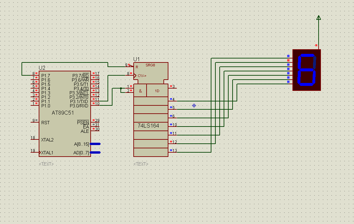Image resolution: width=354 pixels, height=224 pixels.
Task: Click the wire junction dot near pin 1 of U1
Action: (x=121, y=88)
